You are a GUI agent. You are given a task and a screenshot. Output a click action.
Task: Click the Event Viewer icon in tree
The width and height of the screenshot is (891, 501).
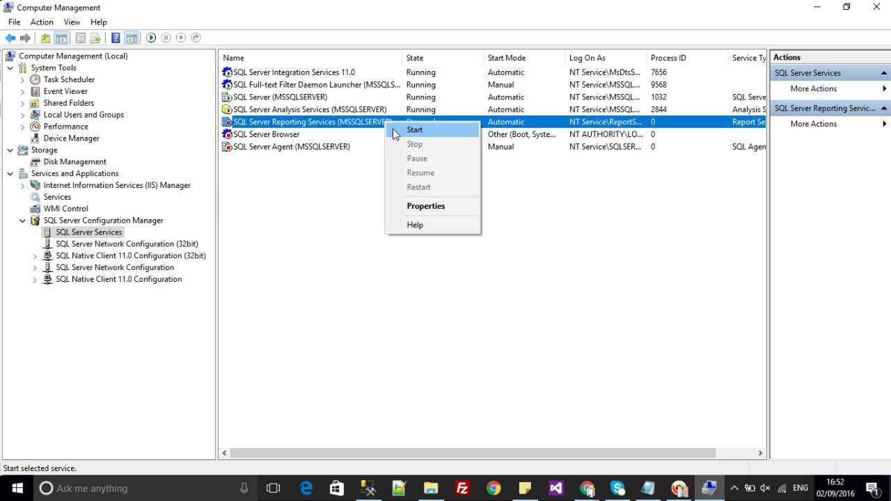35,91
